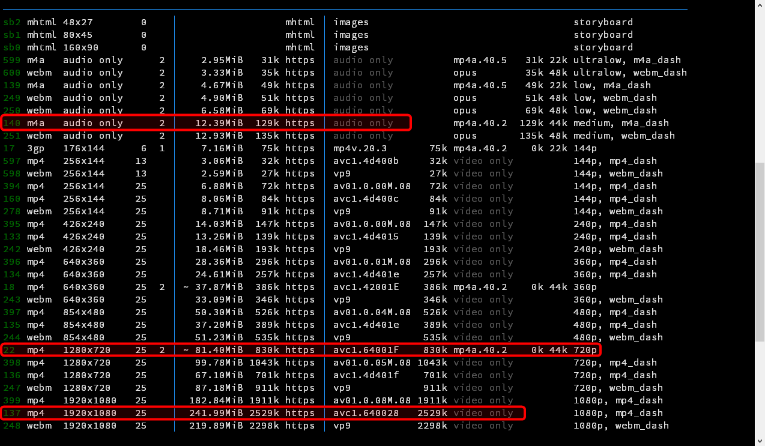Click the sb1 storyboard 80x45 row
This screenshot has width=765, height=446.
(x=180, y=34)
